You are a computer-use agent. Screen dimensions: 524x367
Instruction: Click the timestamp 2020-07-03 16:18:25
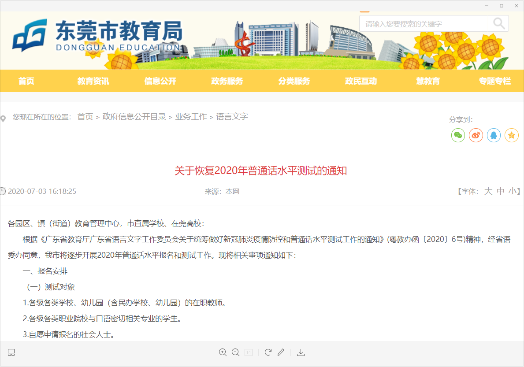pyautogui.click(x=42, y=191)
